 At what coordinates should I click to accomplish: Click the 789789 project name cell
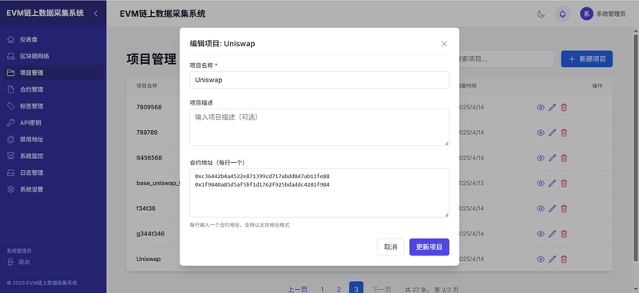[x=147, y=133]
